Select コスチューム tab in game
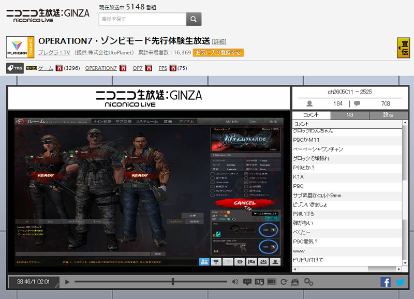Screen dimensions: 414x299 pos(147,122)
